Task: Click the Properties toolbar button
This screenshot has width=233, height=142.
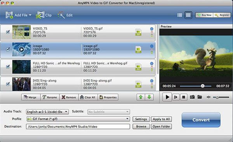Action: 108,97
